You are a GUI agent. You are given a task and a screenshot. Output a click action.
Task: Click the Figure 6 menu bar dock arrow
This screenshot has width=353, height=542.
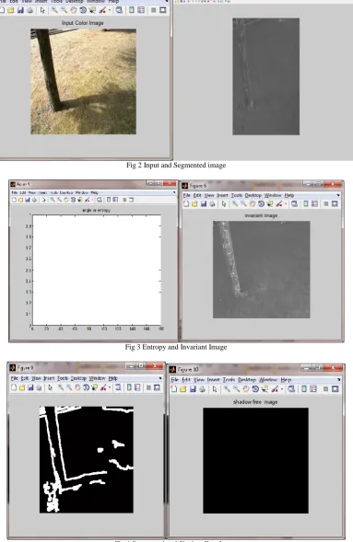pos(337,195)
